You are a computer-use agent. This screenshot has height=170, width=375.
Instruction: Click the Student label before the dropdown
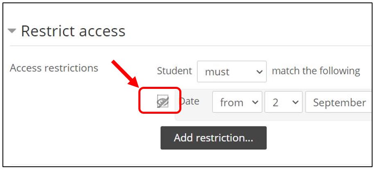click(174, 71)
